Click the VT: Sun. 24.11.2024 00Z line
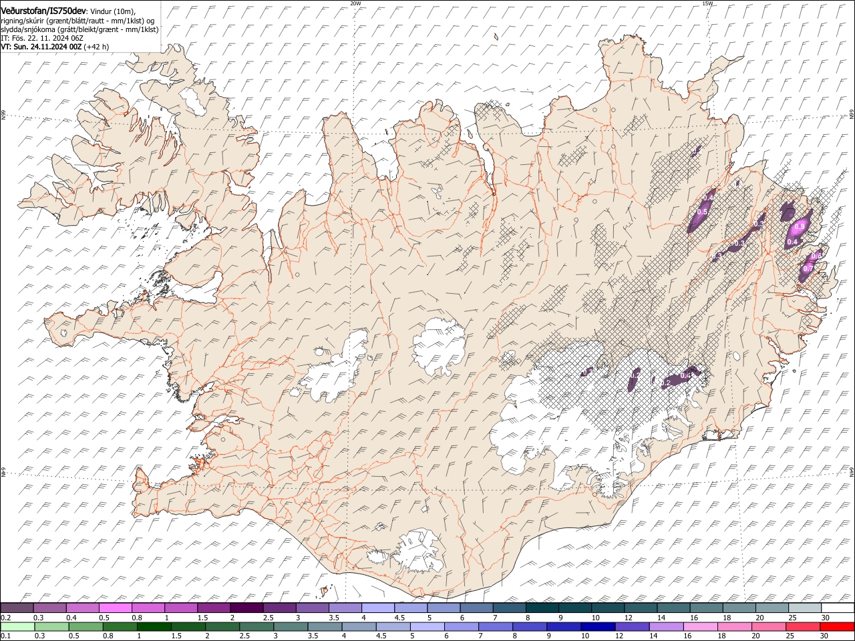The height and width of the screenshot is (641, 855). click(41, 47)
